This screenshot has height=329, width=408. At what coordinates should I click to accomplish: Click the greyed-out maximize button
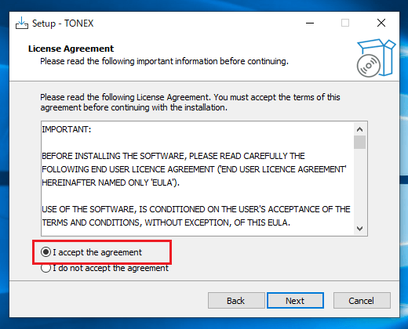345,23
